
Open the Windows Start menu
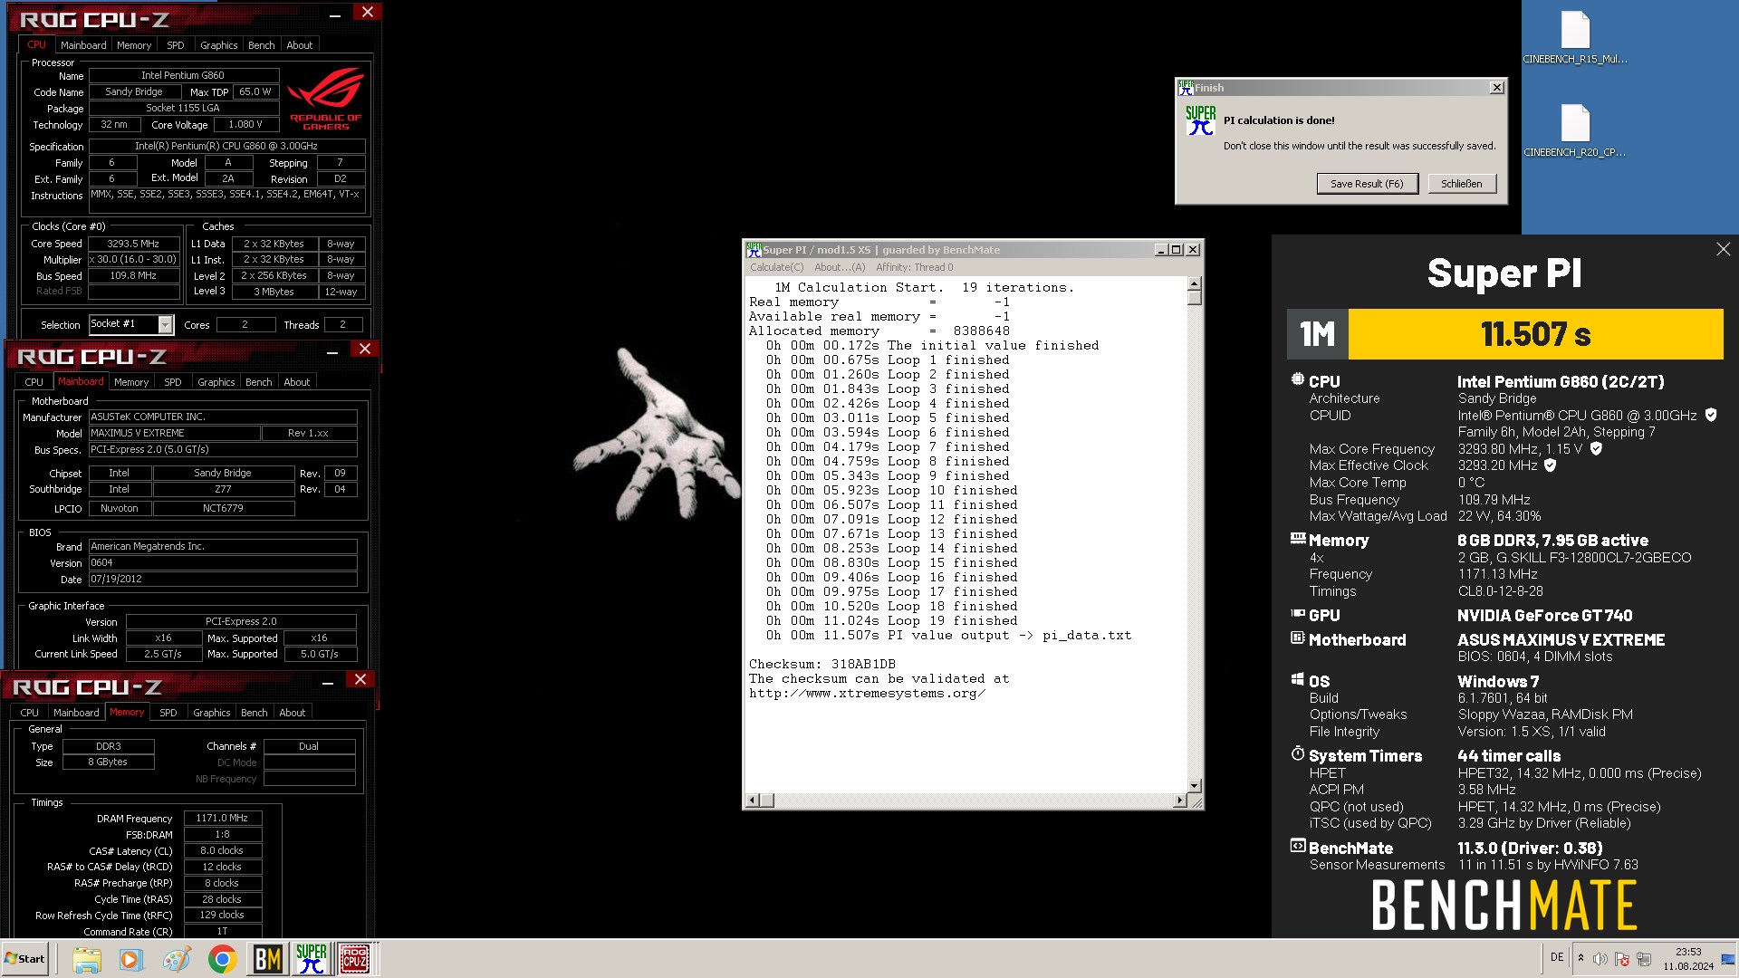(x=24, y=959)
